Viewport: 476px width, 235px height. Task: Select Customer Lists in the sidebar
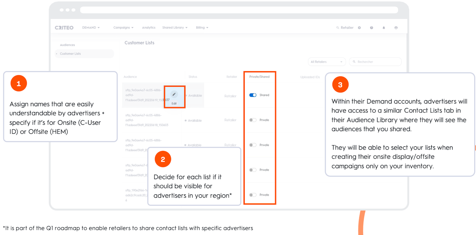pyautogui.click(x=70, y=54)
